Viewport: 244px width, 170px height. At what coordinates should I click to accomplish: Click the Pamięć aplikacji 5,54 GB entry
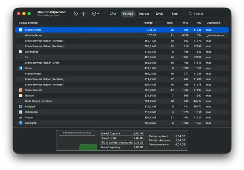click(167, 136)
